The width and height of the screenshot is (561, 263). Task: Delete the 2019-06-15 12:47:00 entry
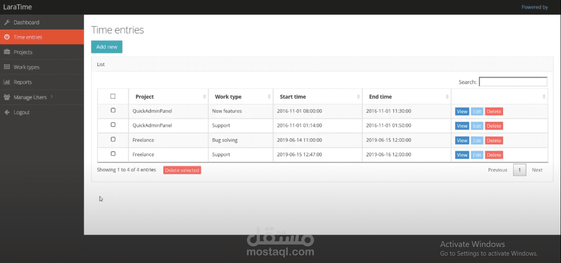(494, 155)
